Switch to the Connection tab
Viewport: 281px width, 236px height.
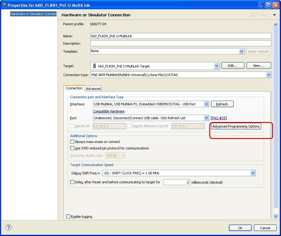click(x=74, y=88)
